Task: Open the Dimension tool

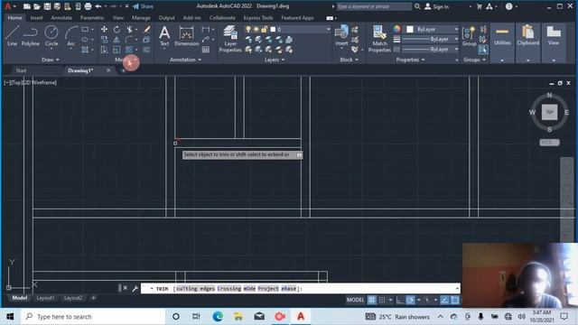Action: (187, 36)
